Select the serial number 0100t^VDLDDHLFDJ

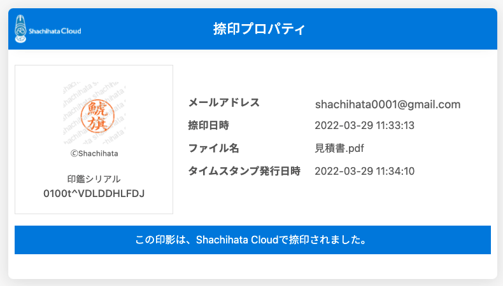point(94,193)
